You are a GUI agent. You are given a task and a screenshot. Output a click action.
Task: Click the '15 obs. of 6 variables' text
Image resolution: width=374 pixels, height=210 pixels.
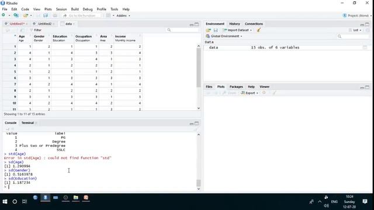(x=275, y=48)
